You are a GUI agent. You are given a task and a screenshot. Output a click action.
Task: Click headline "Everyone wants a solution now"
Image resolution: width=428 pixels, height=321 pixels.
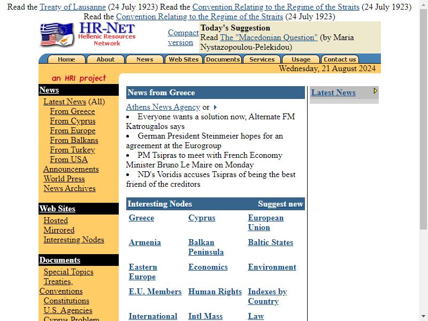pyautogui.click(x=210, y=121)
